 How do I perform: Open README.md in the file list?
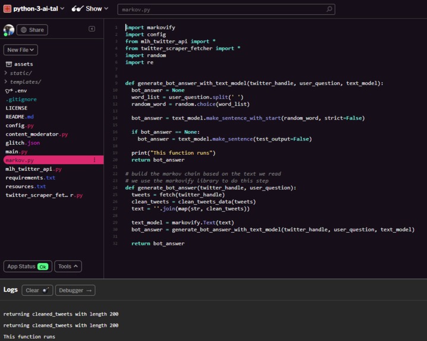[20, 117]
